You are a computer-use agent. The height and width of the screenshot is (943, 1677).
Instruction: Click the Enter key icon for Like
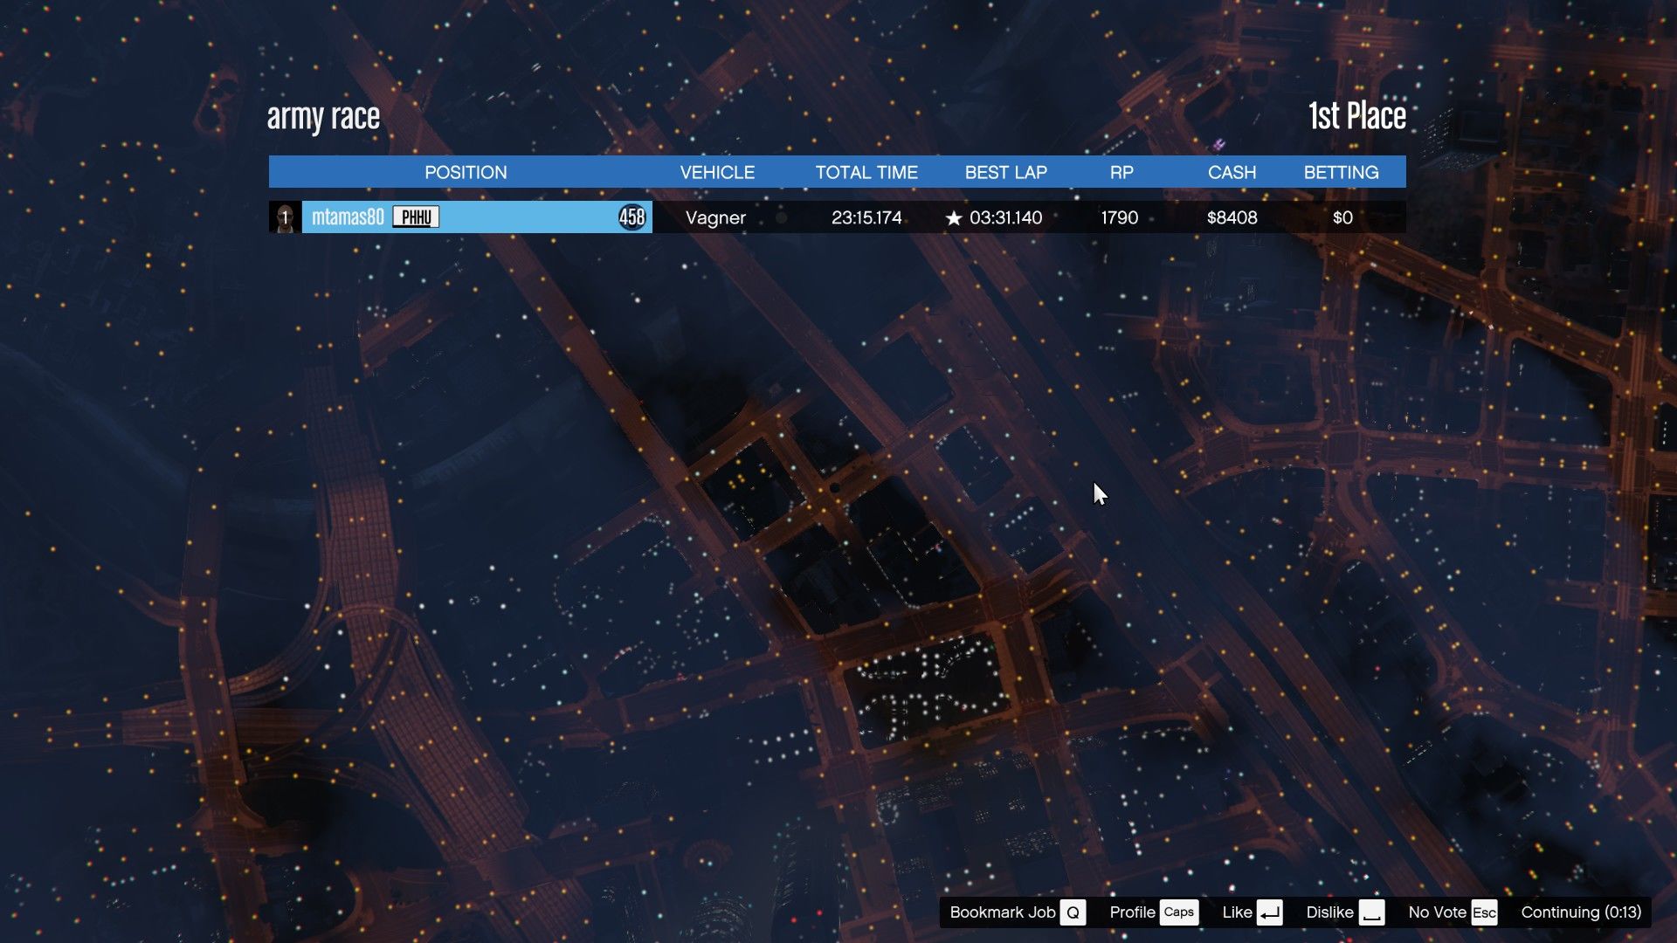[x=1270, y=912]
